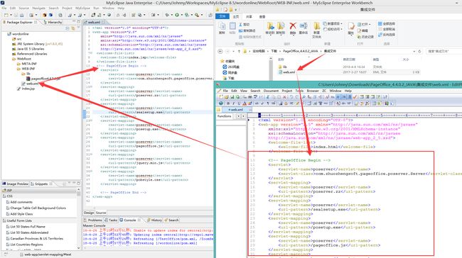
Task: Open the Document menu in EditPlus
Action: pyautogui.click(x=271, y=91)
